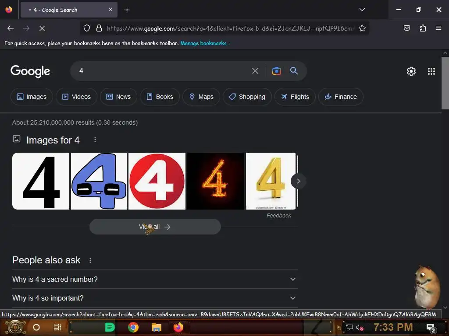Open the blue cartoon 4 thumbnail
The image size is (449, 336).
(x=99, y=181)
